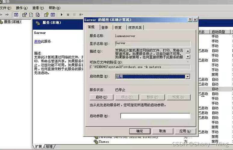Click the 启动类型 combo box showing 禁用

[x=153, y=76]
